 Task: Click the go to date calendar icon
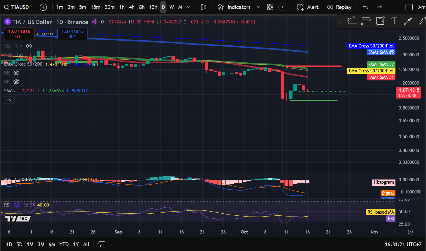(x=102, y=244)
